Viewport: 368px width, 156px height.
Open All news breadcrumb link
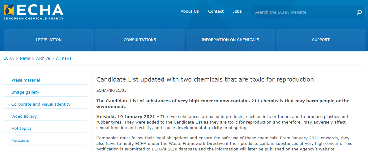pyautogui.click(x=64, y=58)
